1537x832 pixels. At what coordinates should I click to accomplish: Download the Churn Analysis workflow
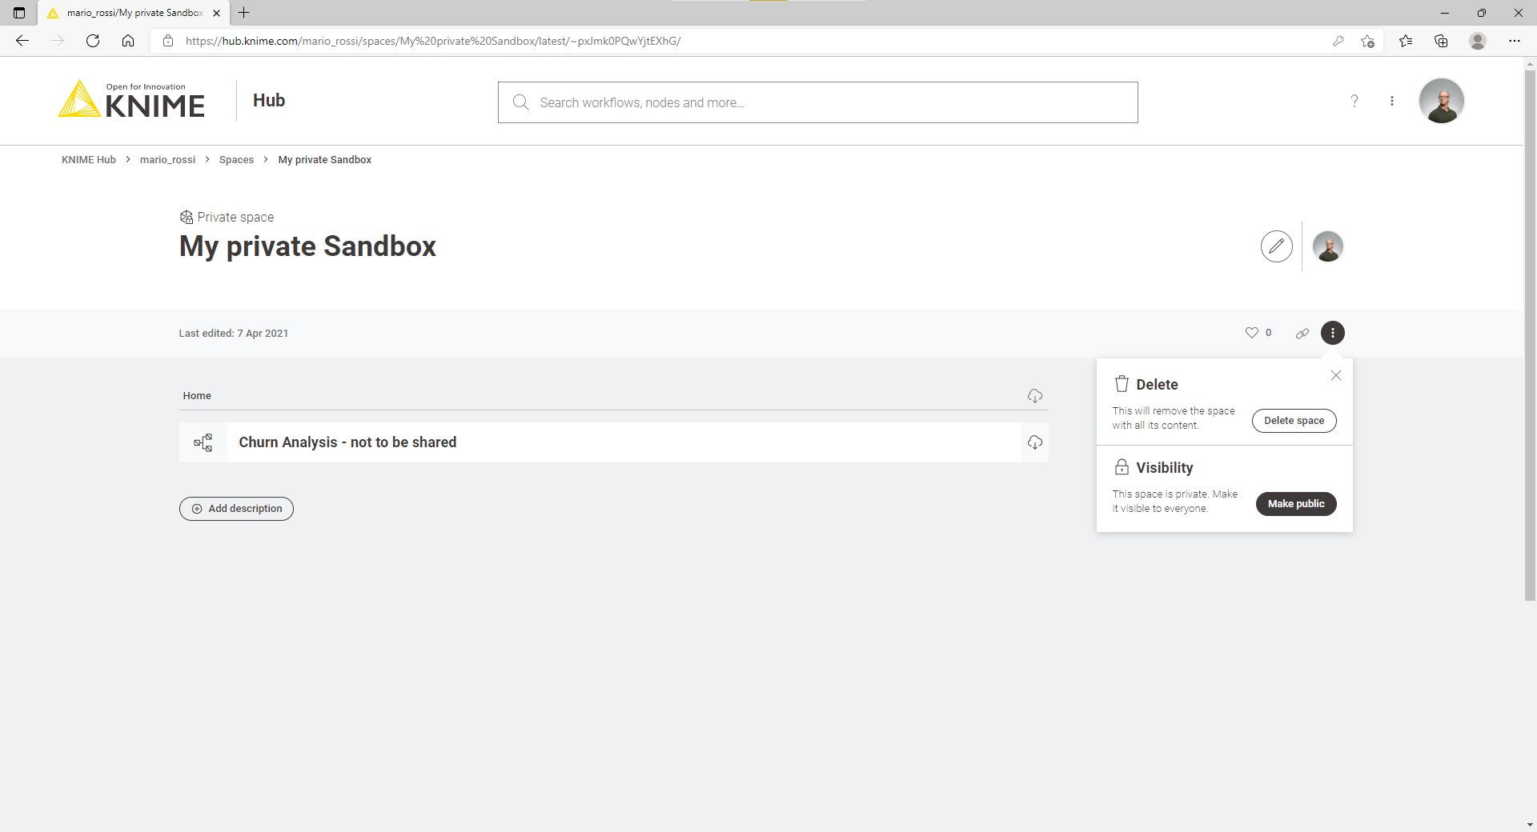pyautogui.click(x=1035, y=442)
